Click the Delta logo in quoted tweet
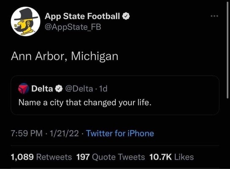 pyautogui.click(x=24, y=89)
